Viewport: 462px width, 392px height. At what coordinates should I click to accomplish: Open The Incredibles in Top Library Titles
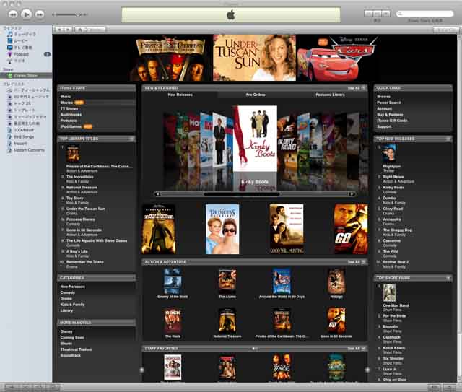80,177
